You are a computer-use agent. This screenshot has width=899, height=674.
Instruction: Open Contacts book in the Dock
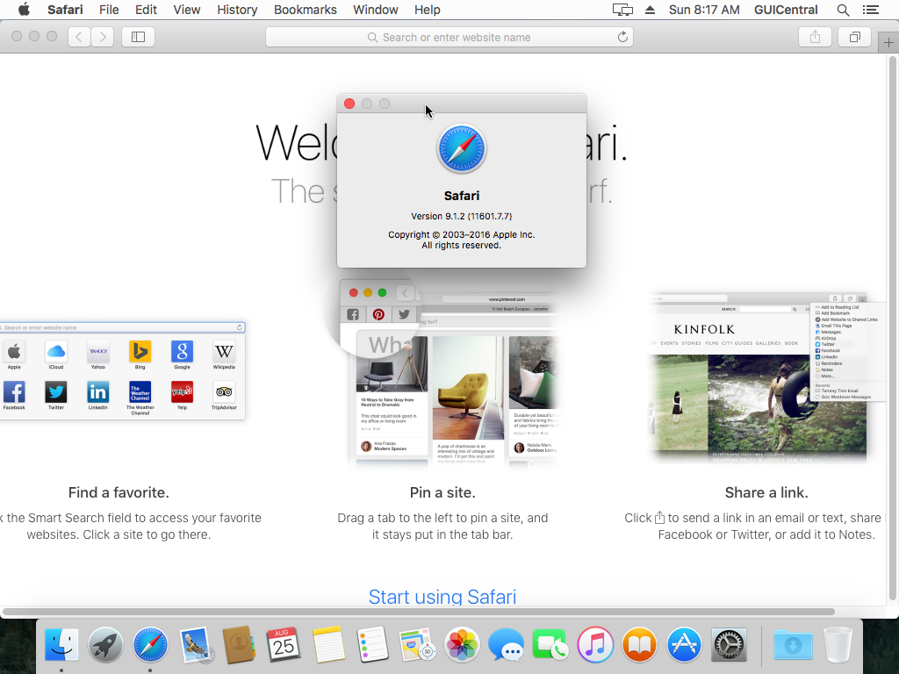point(239,644)
